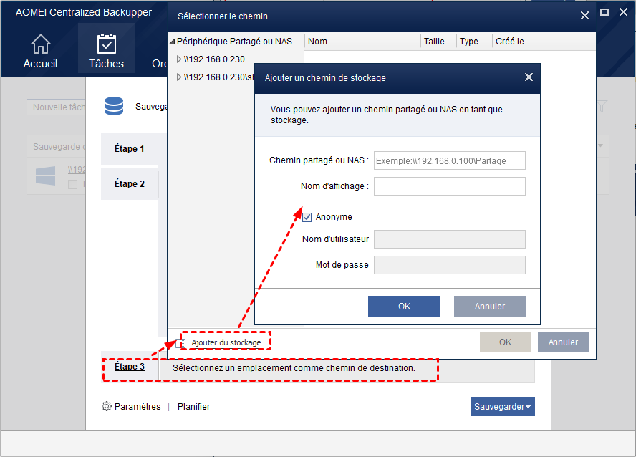636x457 pixels.
Task: Click the Nouvelle tâche button in the background
Action: coord(57,107)
